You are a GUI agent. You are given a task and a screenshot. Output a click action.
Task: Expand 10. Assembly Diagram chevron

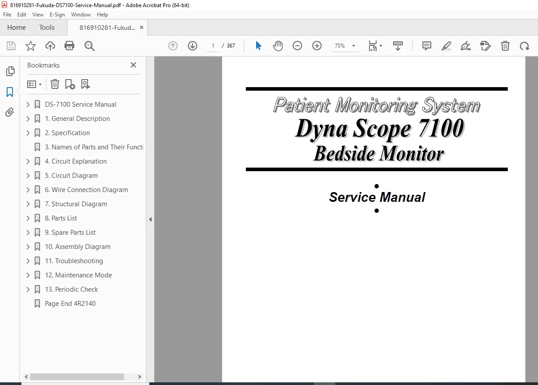click(x=28, y=247)
